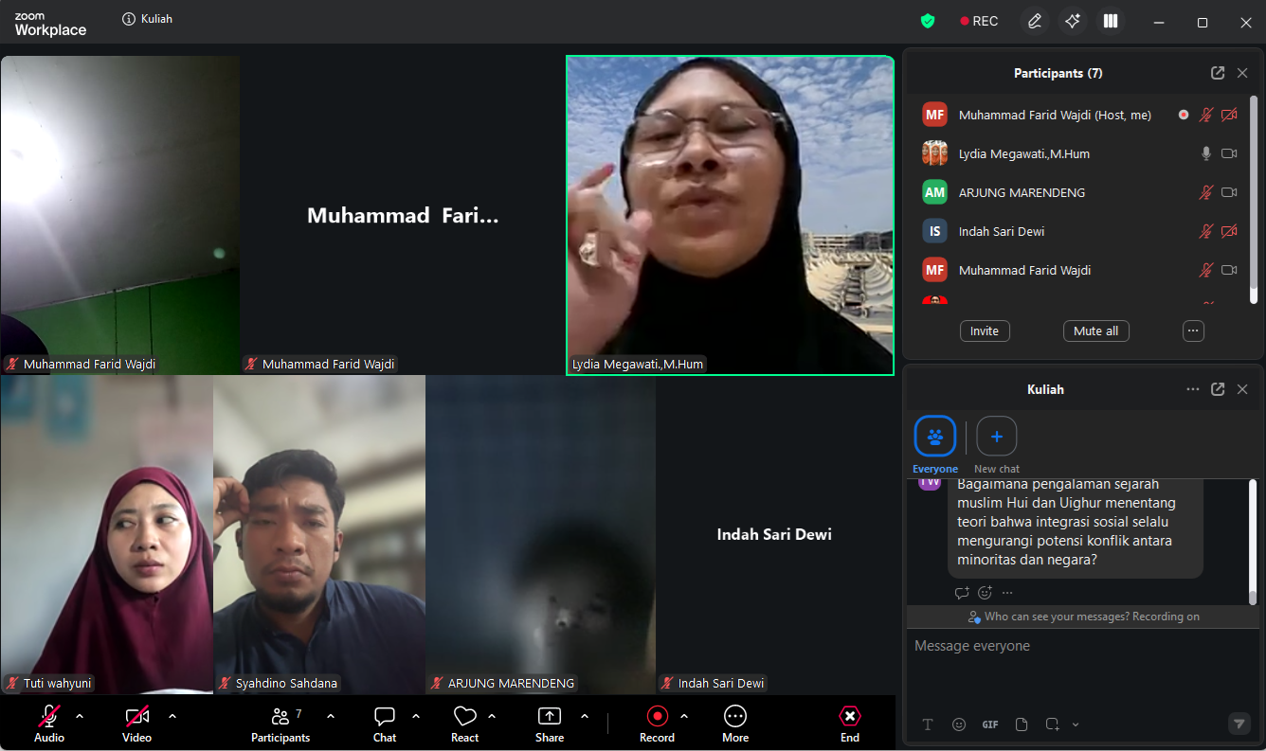Open the three-dots menu beside Mute all
This screenshot has width=1266, height=751.
click(1193, 331)
